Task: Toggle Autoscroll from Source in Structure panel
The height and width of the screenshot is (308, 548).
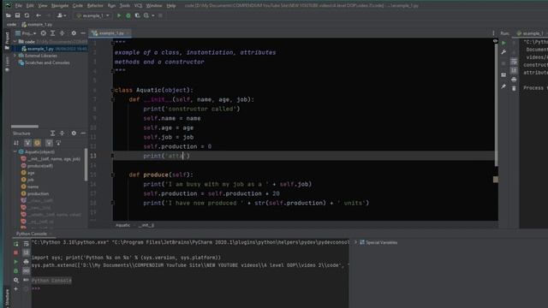Action: point(58,143)
